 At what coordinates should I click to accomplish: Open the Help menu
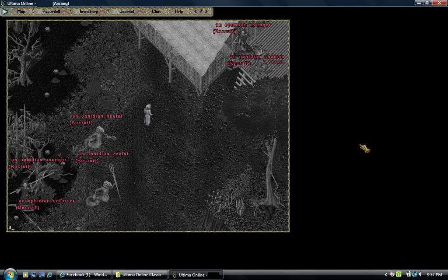[x=179, y=12]
